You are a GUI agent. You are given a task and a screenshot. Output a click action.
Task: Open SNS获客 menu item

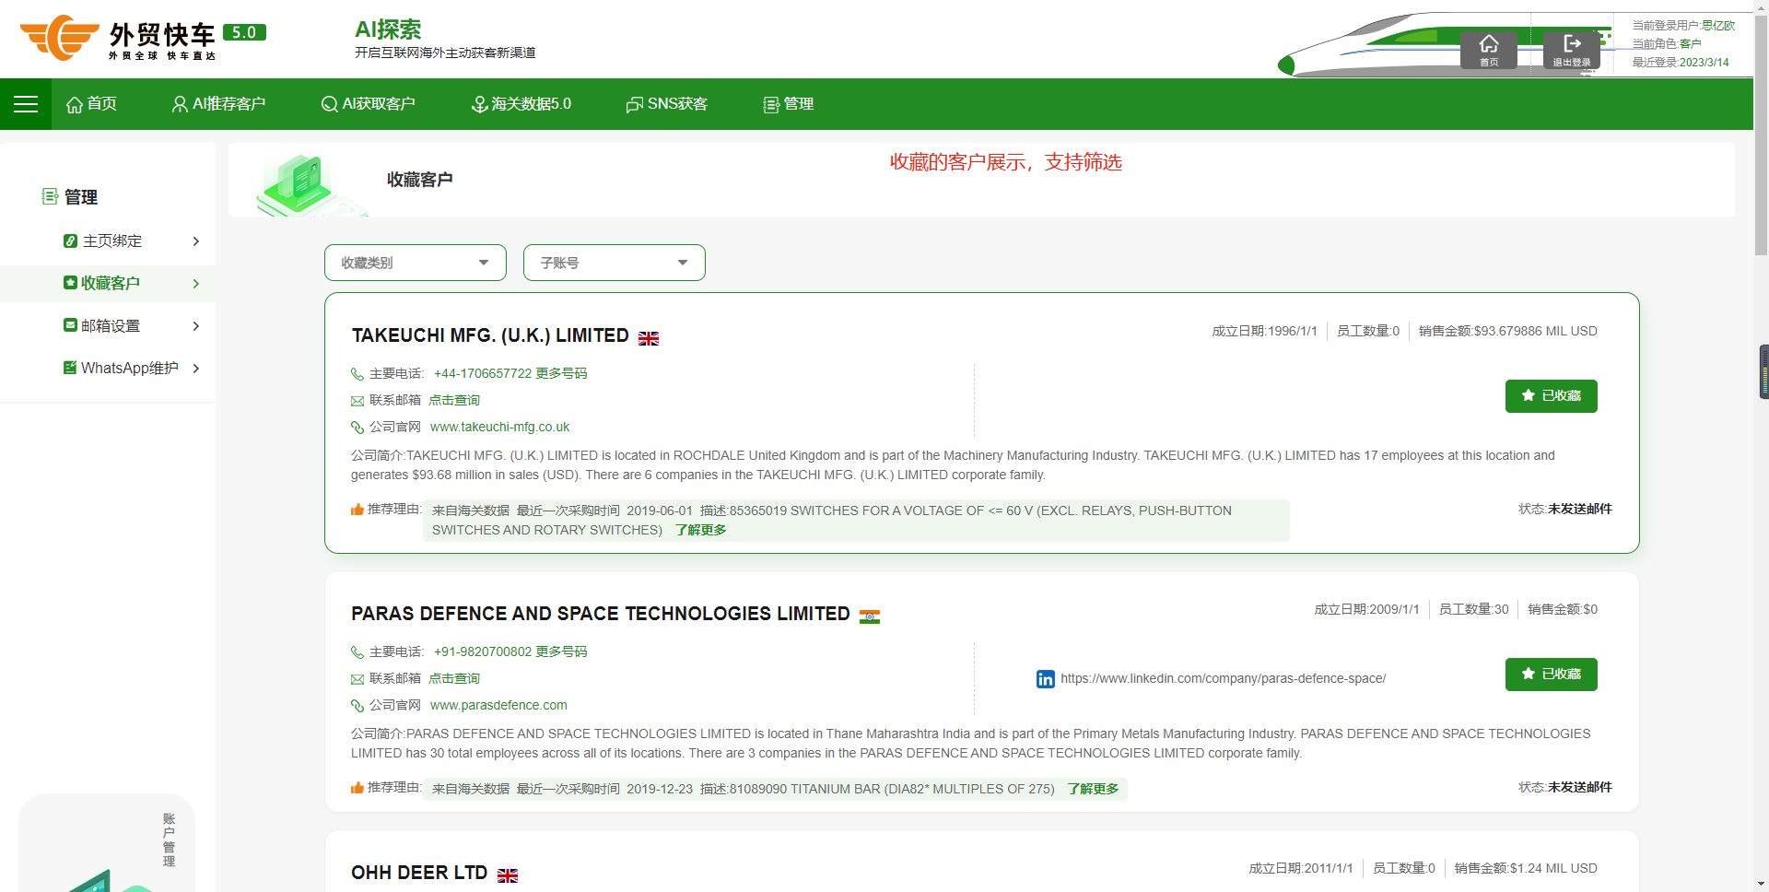[x=666, y=104]
